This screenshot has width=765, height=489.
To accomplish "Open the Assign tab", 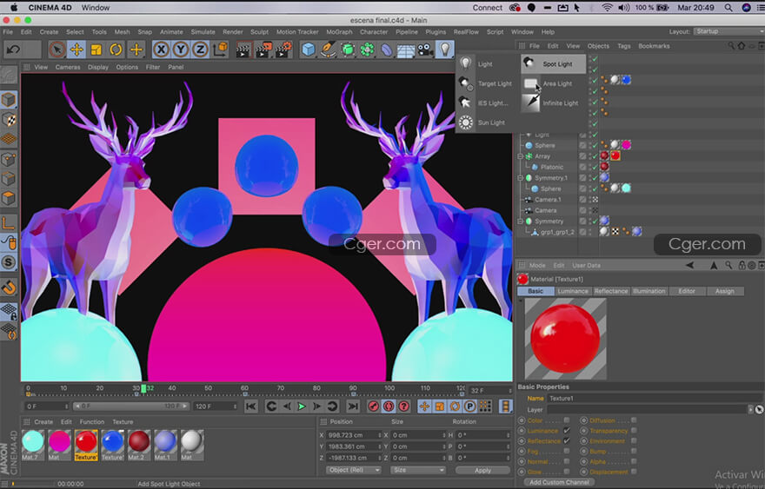I will pyautogui.click(x=724, y=291).
